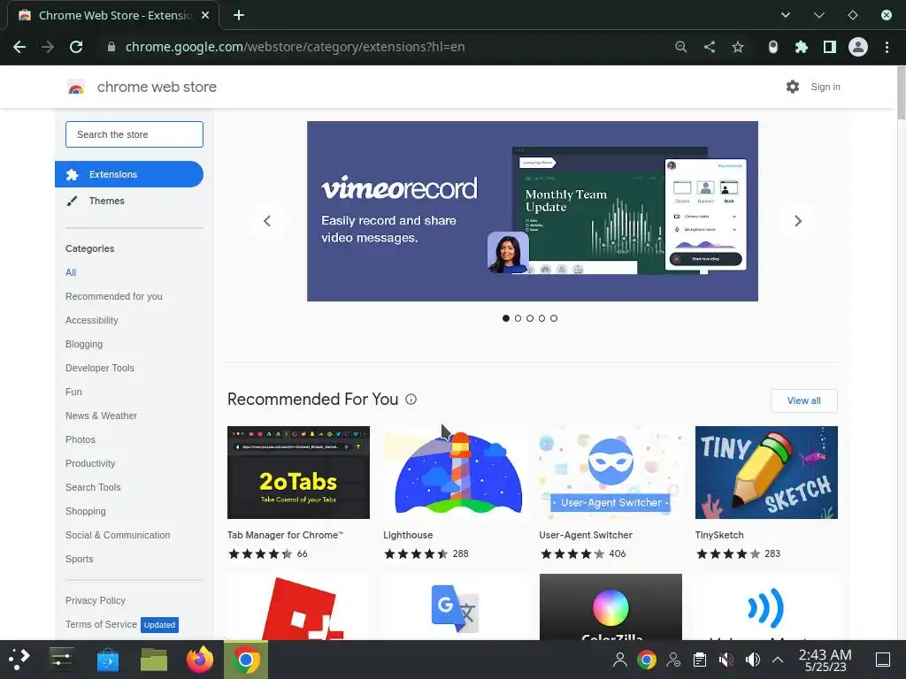Share this page via the share icon
Image resolution: width=906 pixels, height=679 pixels.
click(710, 47)
